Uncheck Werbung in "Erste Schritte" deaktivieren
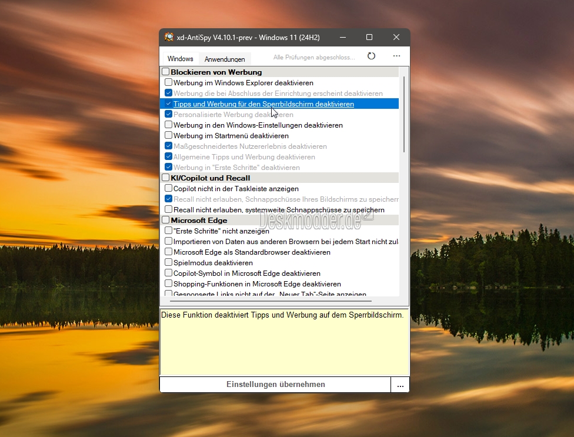The width and height of the screenshot is (574, 437). pos(168,167)
